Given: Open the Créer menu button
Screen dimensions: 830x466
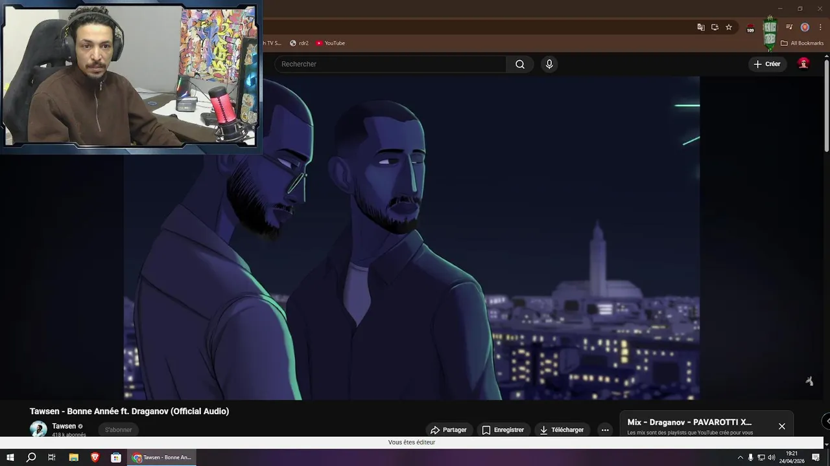Looking at the screenshot, I should coord(767,64).
